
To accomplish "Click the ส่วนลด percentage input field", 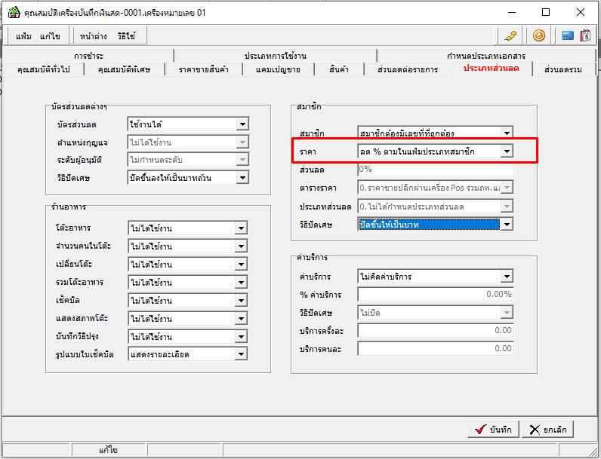I will 435,170.
